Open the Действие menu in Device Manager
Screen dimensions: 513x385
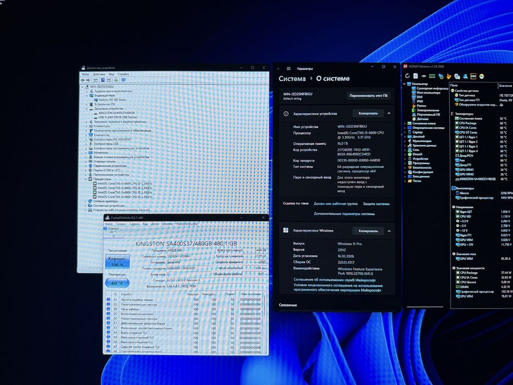99,74
